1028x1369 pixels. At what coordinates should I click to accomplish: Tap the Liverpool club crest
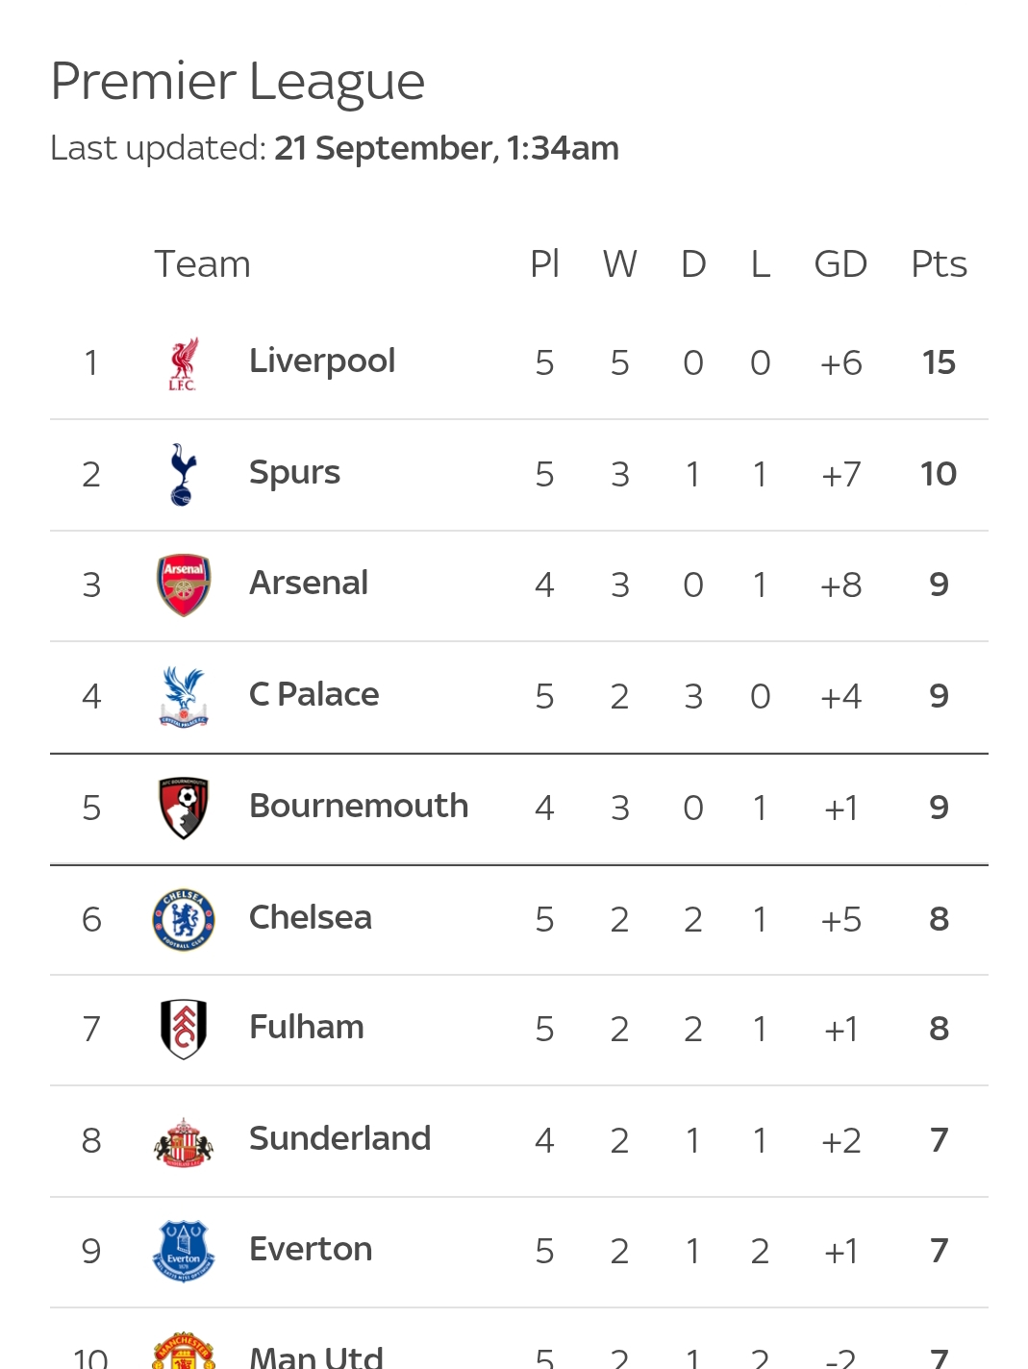[x=183, y=363]
